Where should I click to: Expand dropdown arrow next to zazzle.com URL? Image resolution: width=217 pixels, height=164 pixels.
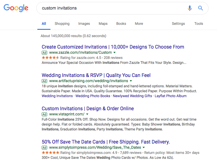click(x=114, y=52)
